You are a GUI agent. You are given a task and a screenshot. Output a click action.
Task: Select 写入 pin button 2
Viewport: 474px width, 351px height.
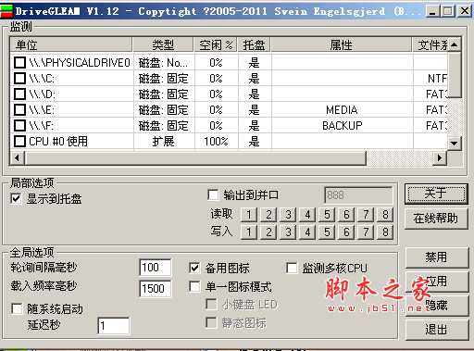(x=268, y=232)
